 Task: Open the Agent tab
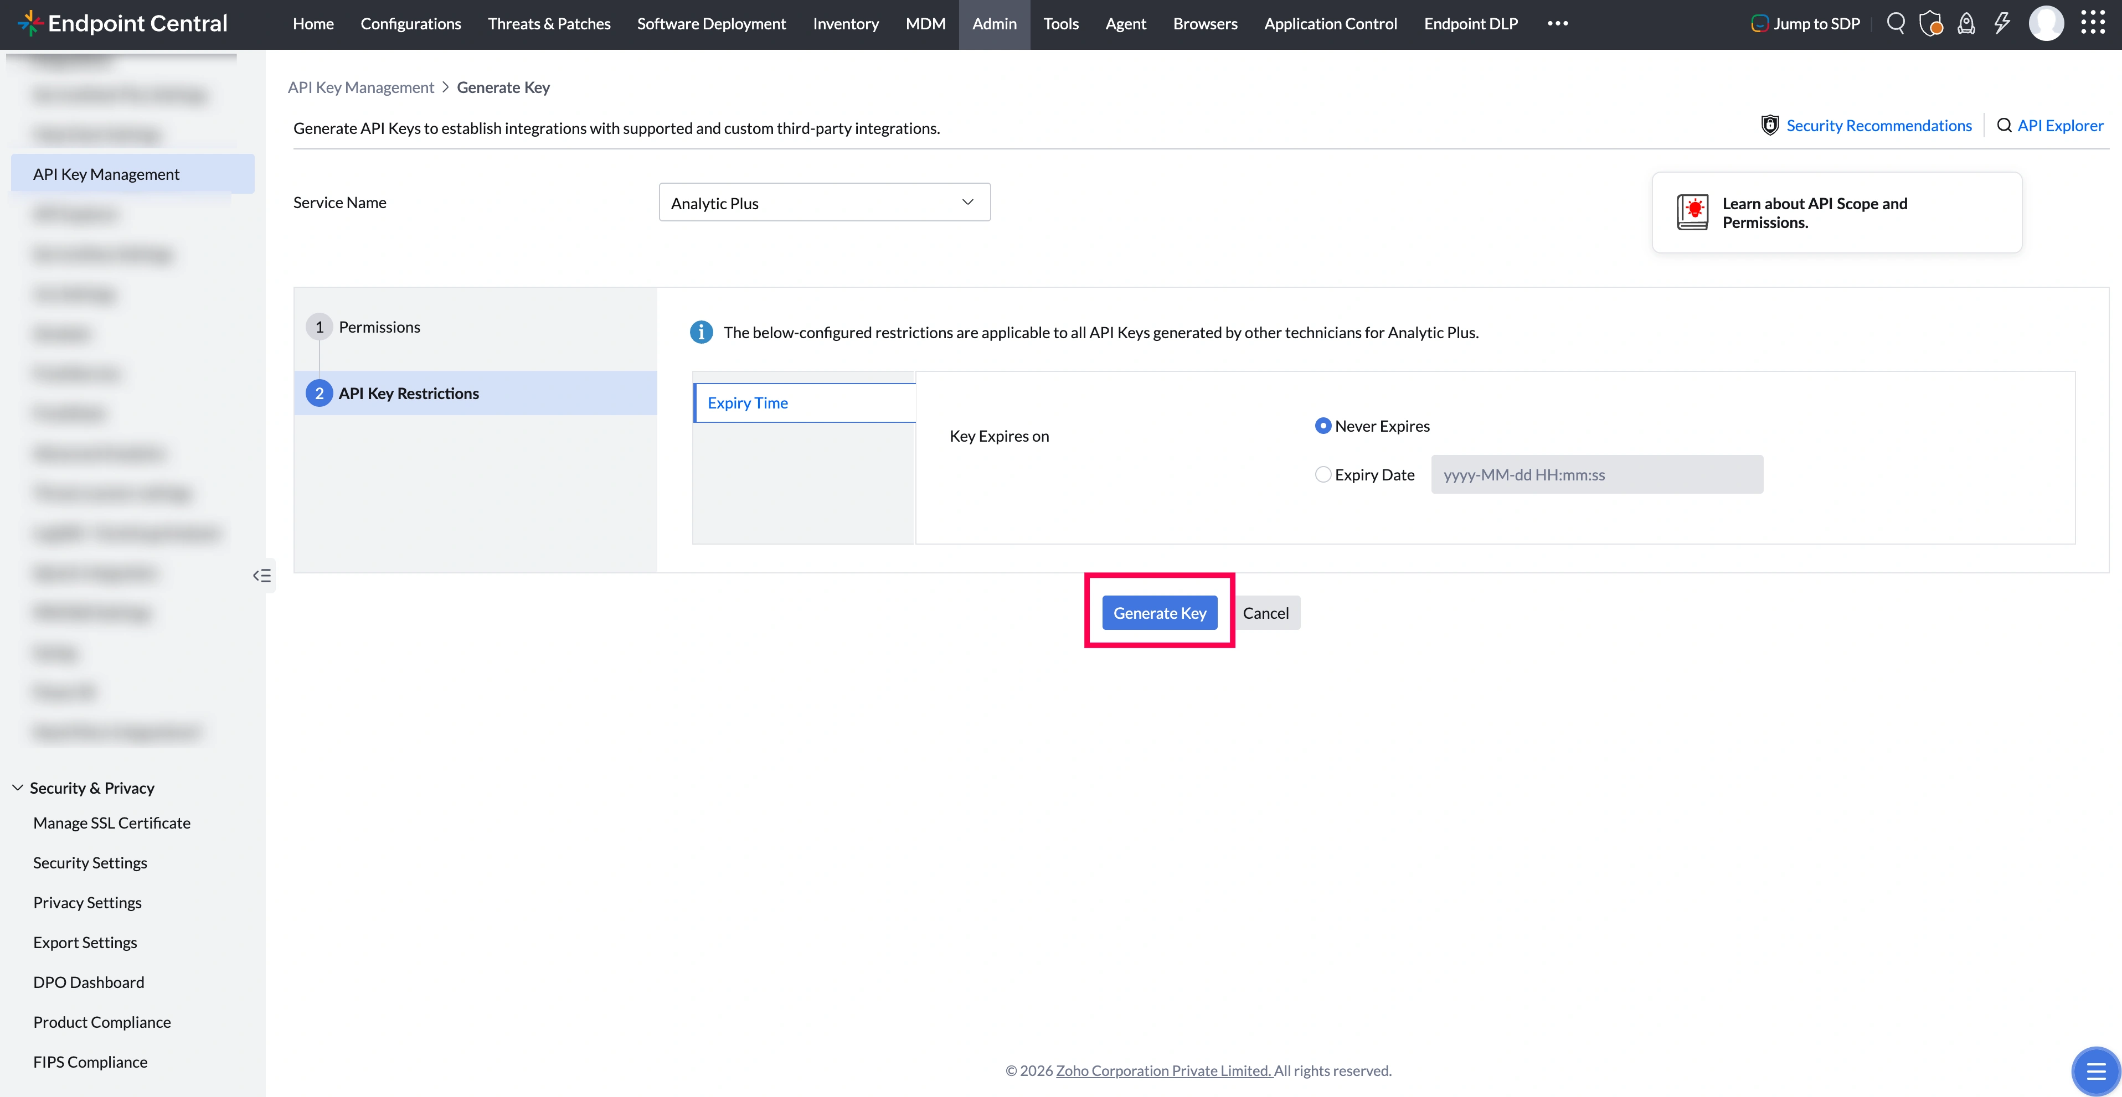click(1126, 24)
